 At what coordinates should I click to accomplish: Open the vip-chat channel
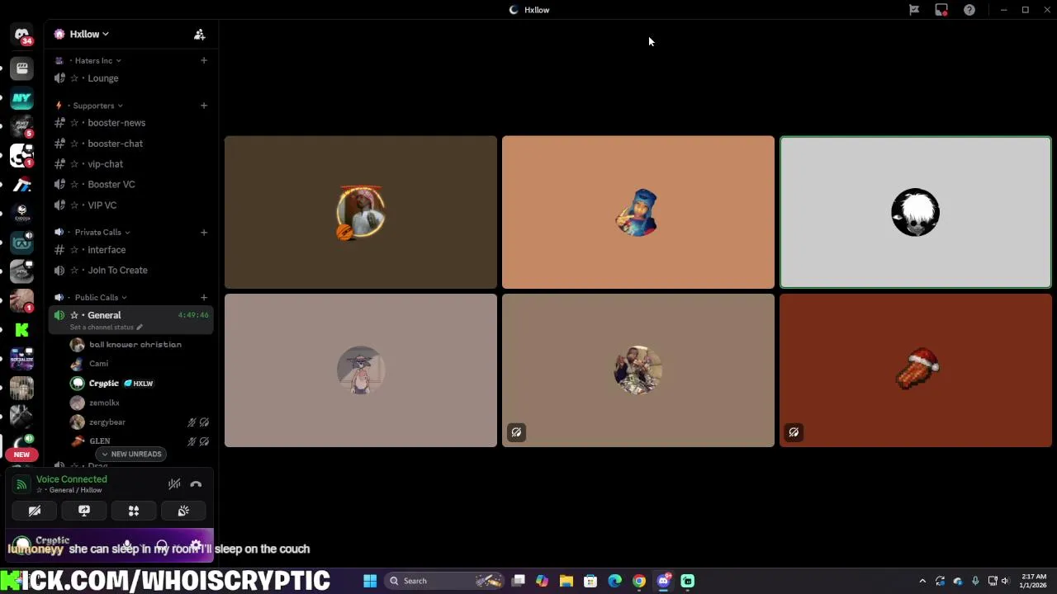click(x=131, y=164)
